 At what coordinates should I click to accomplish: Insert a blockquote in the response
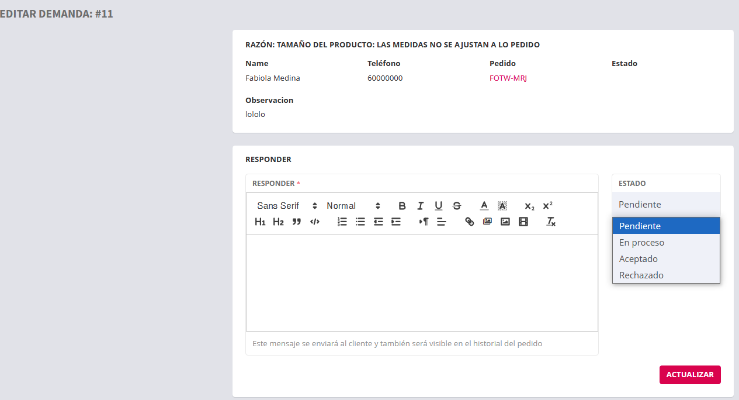(297, 222)
